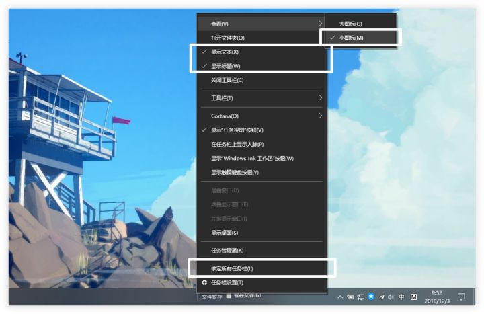Click the gear icon beside 任务栏设置

204,282
